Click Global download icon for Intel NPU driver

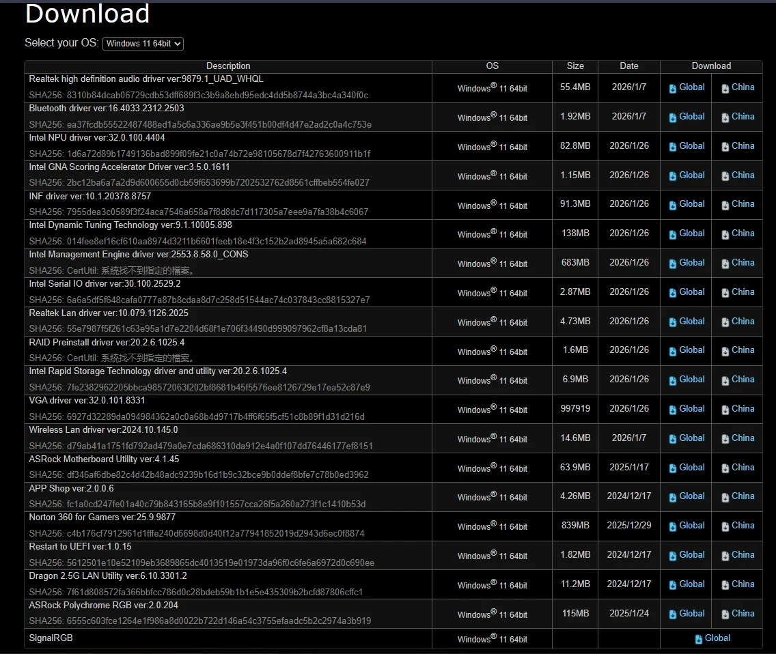(673, 147)
